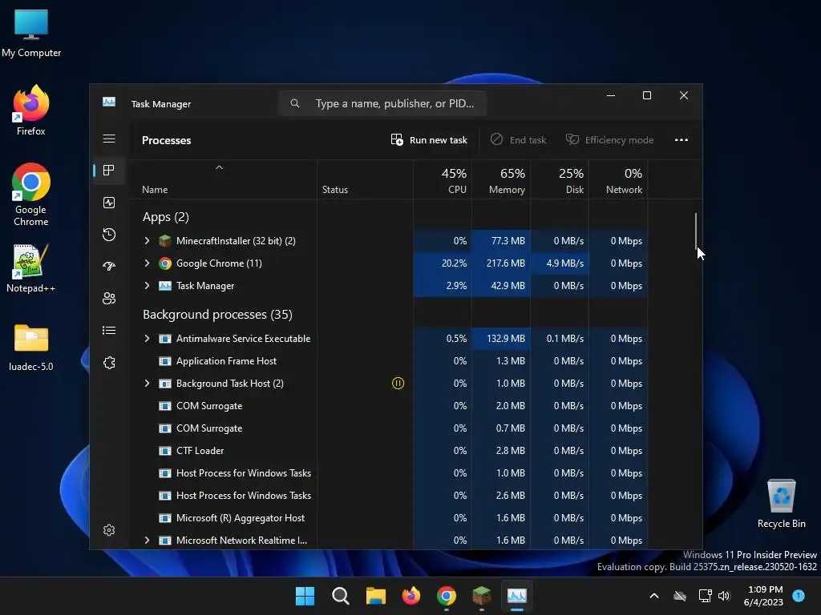
Task: Open the notification badge in the taskbar corner
Action: [799, 595]
